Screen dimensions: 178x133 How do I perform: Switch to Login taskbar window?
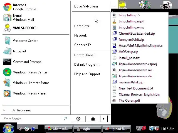pos(88,129)
